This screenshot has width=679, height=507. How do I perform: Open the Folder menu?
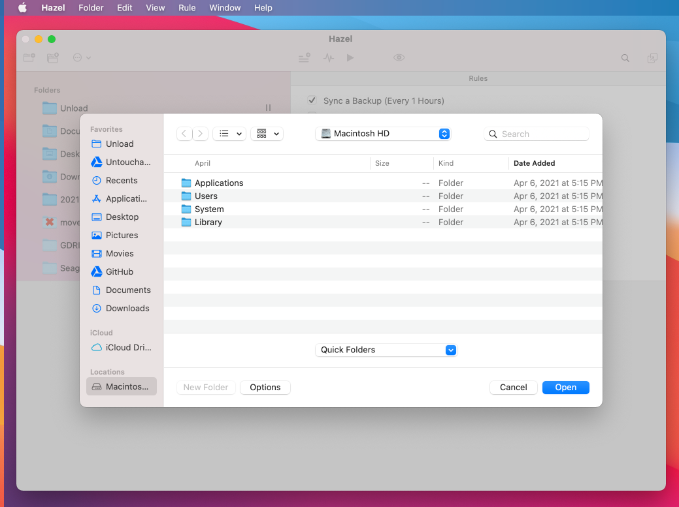(x=91, y=8)
